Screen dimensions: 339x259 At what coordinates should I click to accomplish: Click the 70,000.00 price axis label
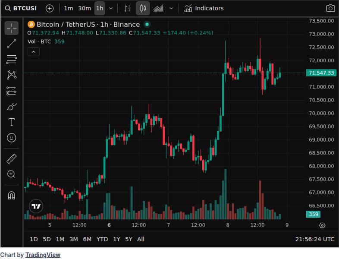321,114
